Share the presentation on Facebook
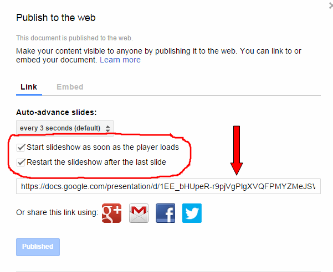Screen dimensions: 333x272 [x=166, y=213]
